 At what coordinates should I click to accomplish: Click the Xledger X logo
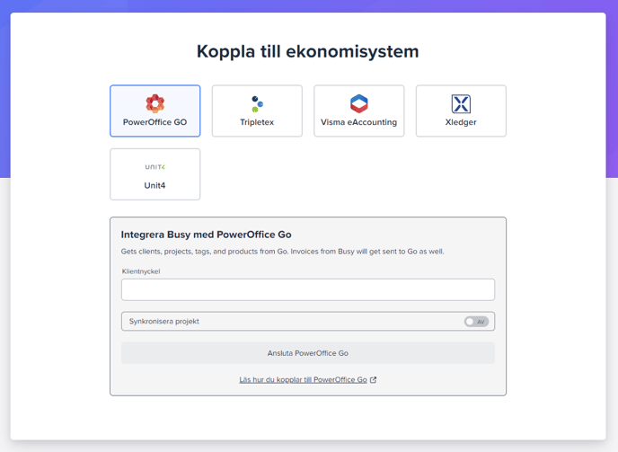point(461,103)
